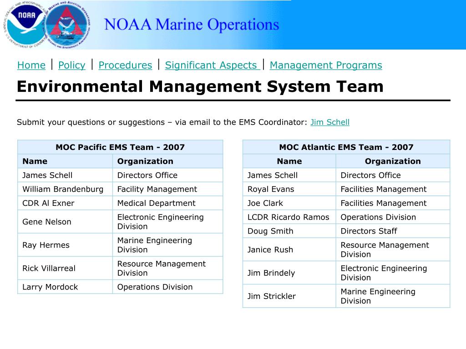Select the Environmental Management System Team heading
This screenshot has height=349, width=466.
pyautogui.click(x=200, y=86)
